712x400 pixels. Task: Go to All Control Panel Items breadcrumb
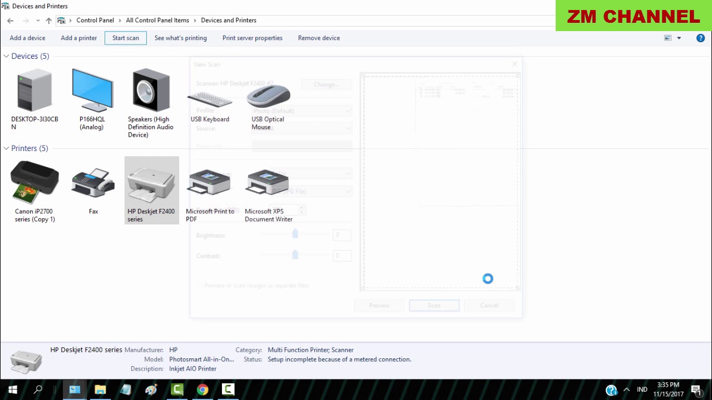pos(157,21)
